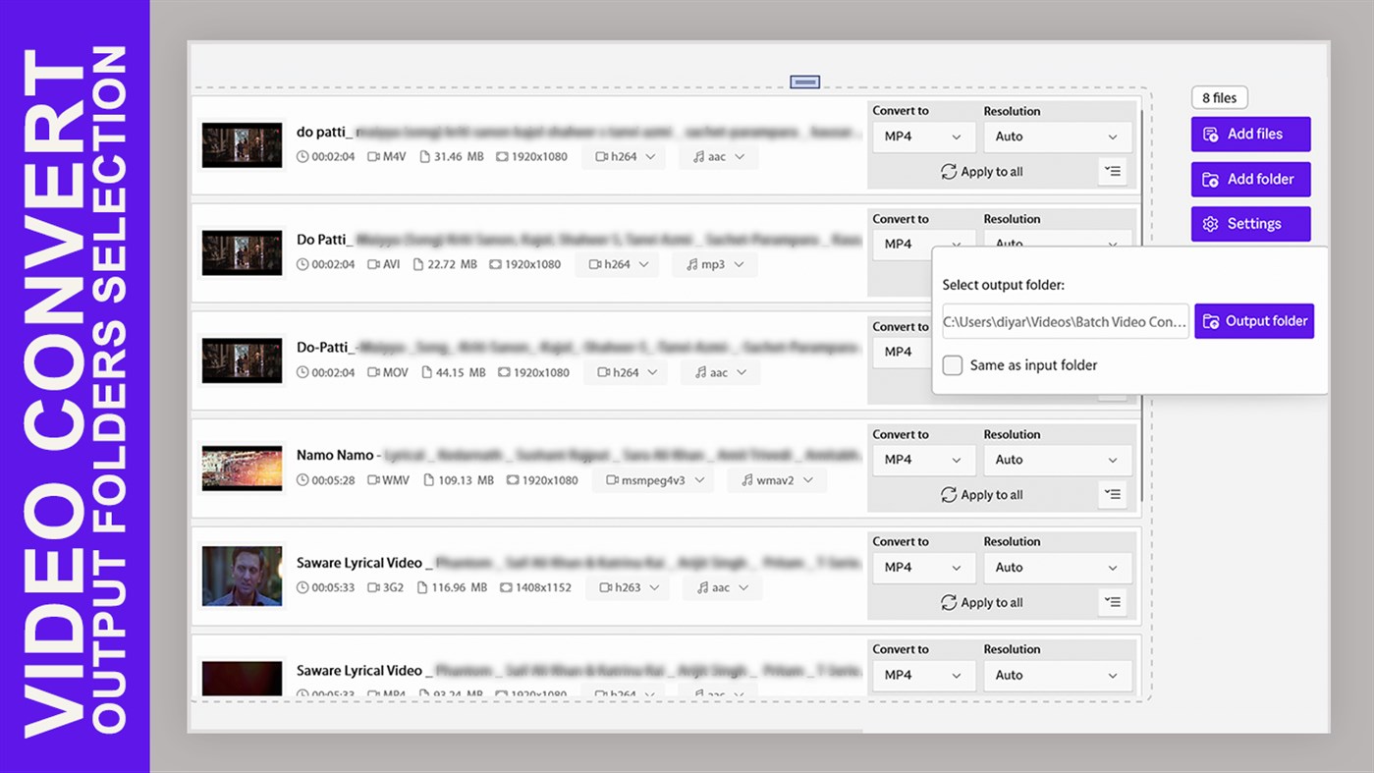Viewport: 1374px width, 773px height.
Task: Open options list icon for Namo Namo row
Action: (1113, 495)
